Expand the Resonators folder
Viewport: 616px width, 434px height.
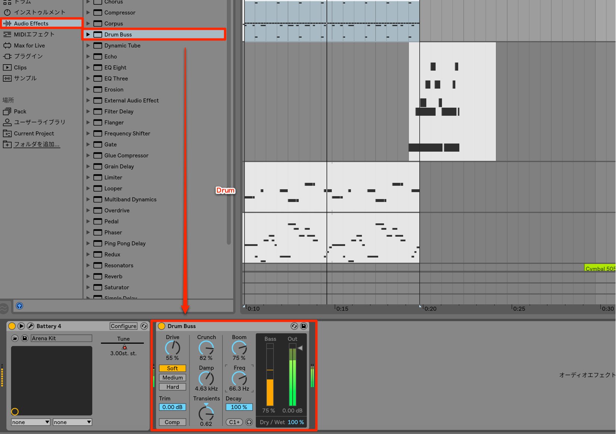pos(88,265)
